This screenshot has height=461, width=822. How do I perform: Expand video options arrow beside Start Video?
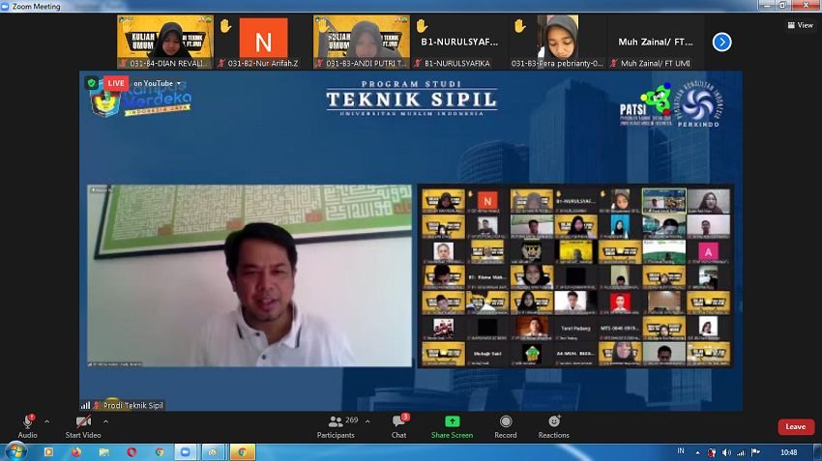coord(106,421)
